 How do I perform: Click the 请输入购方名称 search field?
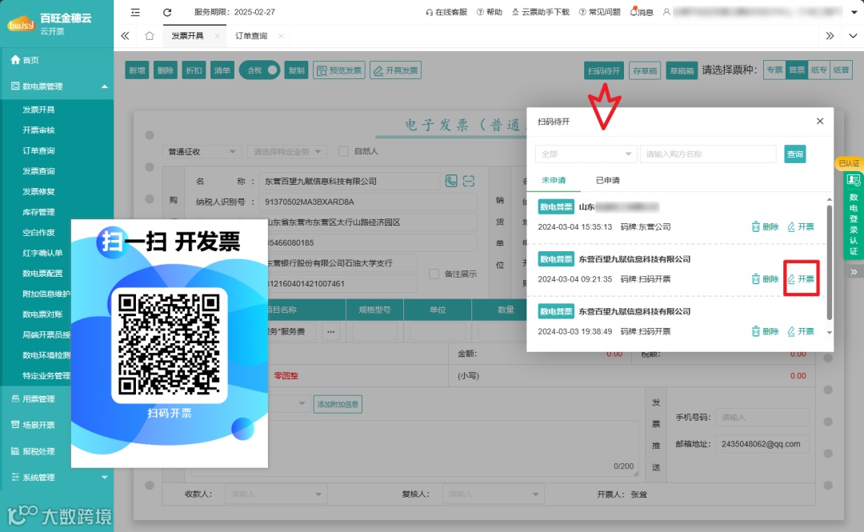[708, 154]
